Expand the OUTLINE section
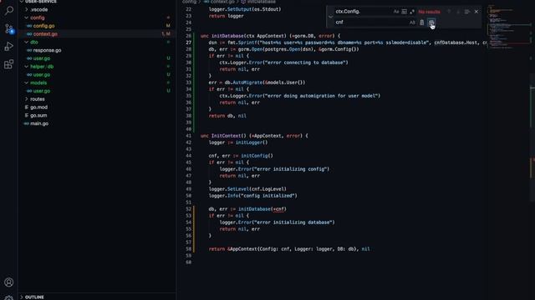Image resolution: width=535 pixels, height=300 pixels. pyautogui.click(x=97, y=297)
